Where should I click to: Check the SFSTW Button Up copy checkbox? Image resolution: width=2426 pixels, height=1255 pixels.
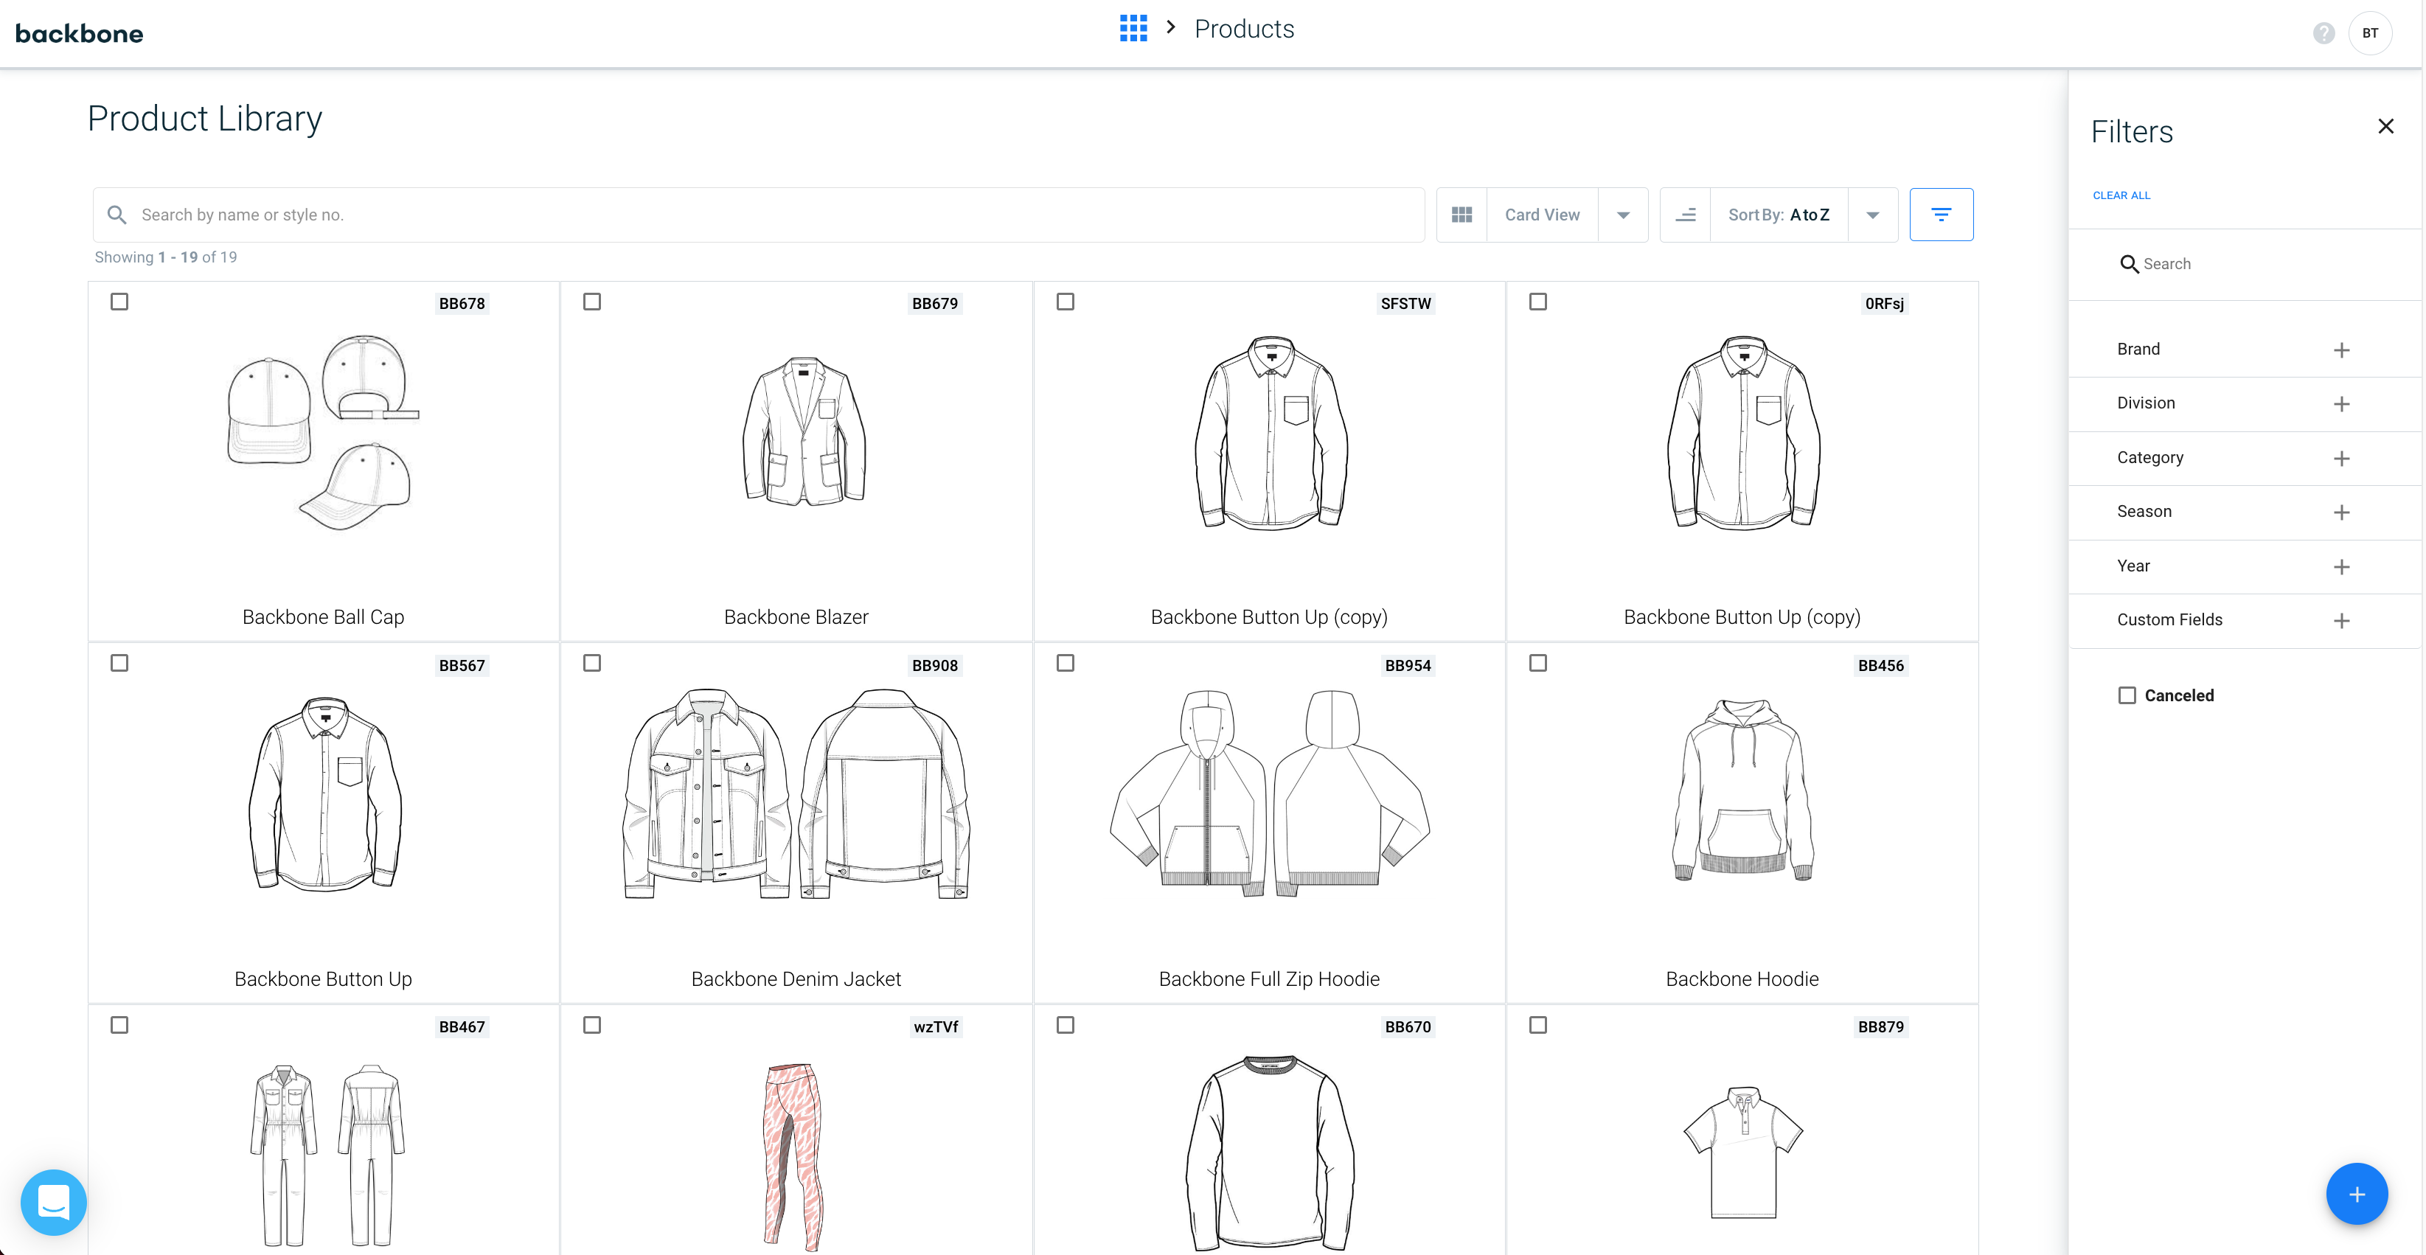(x=1065, y=302)
